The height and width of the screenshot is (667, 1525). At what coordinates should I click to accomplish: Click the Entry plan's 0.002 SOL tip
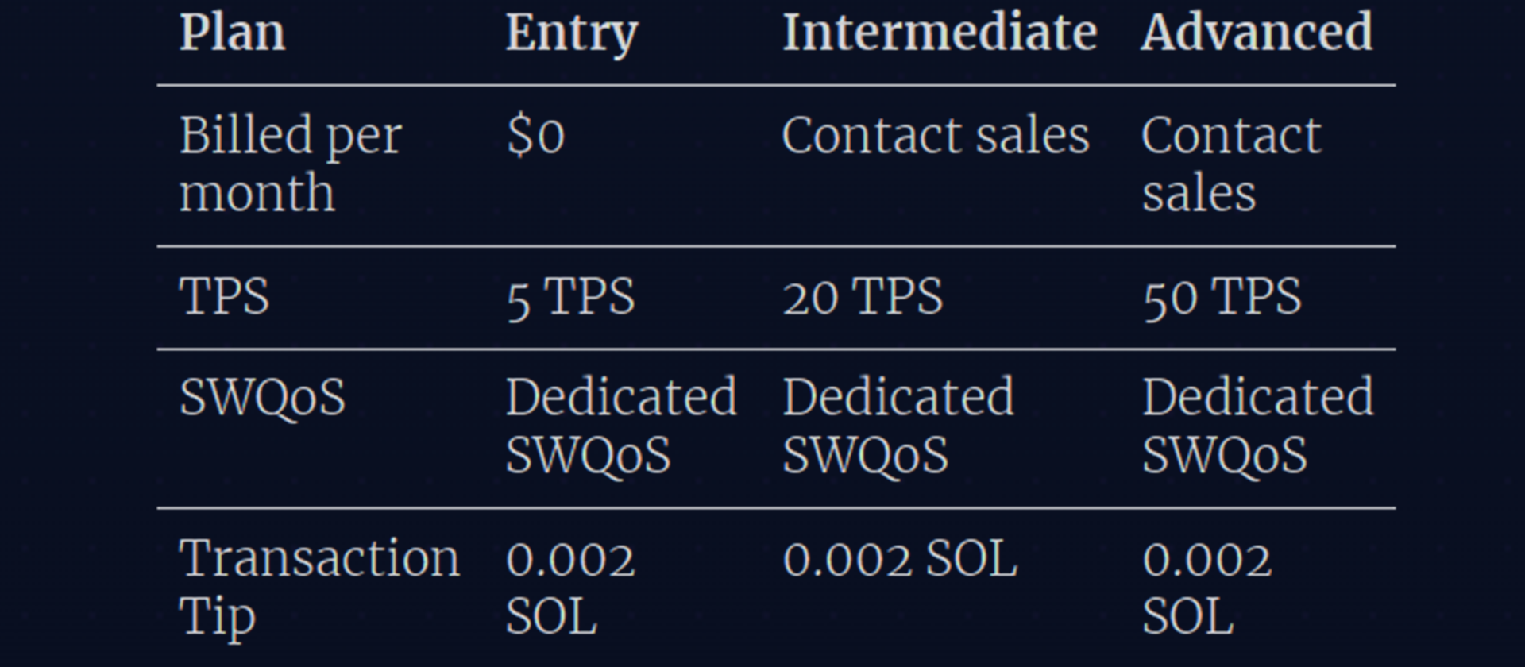click(x=569, y=587)
